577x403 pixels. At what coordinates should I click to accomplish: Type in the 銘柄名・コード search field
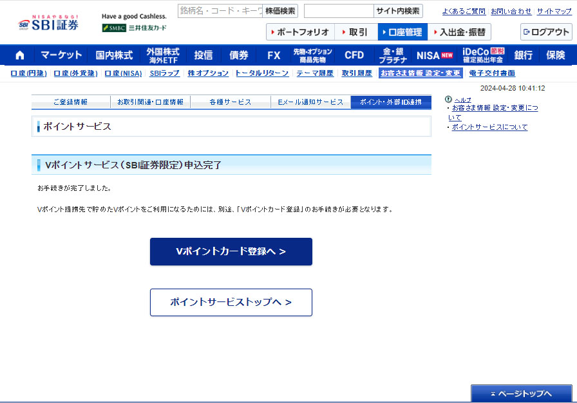coord(220,11)
